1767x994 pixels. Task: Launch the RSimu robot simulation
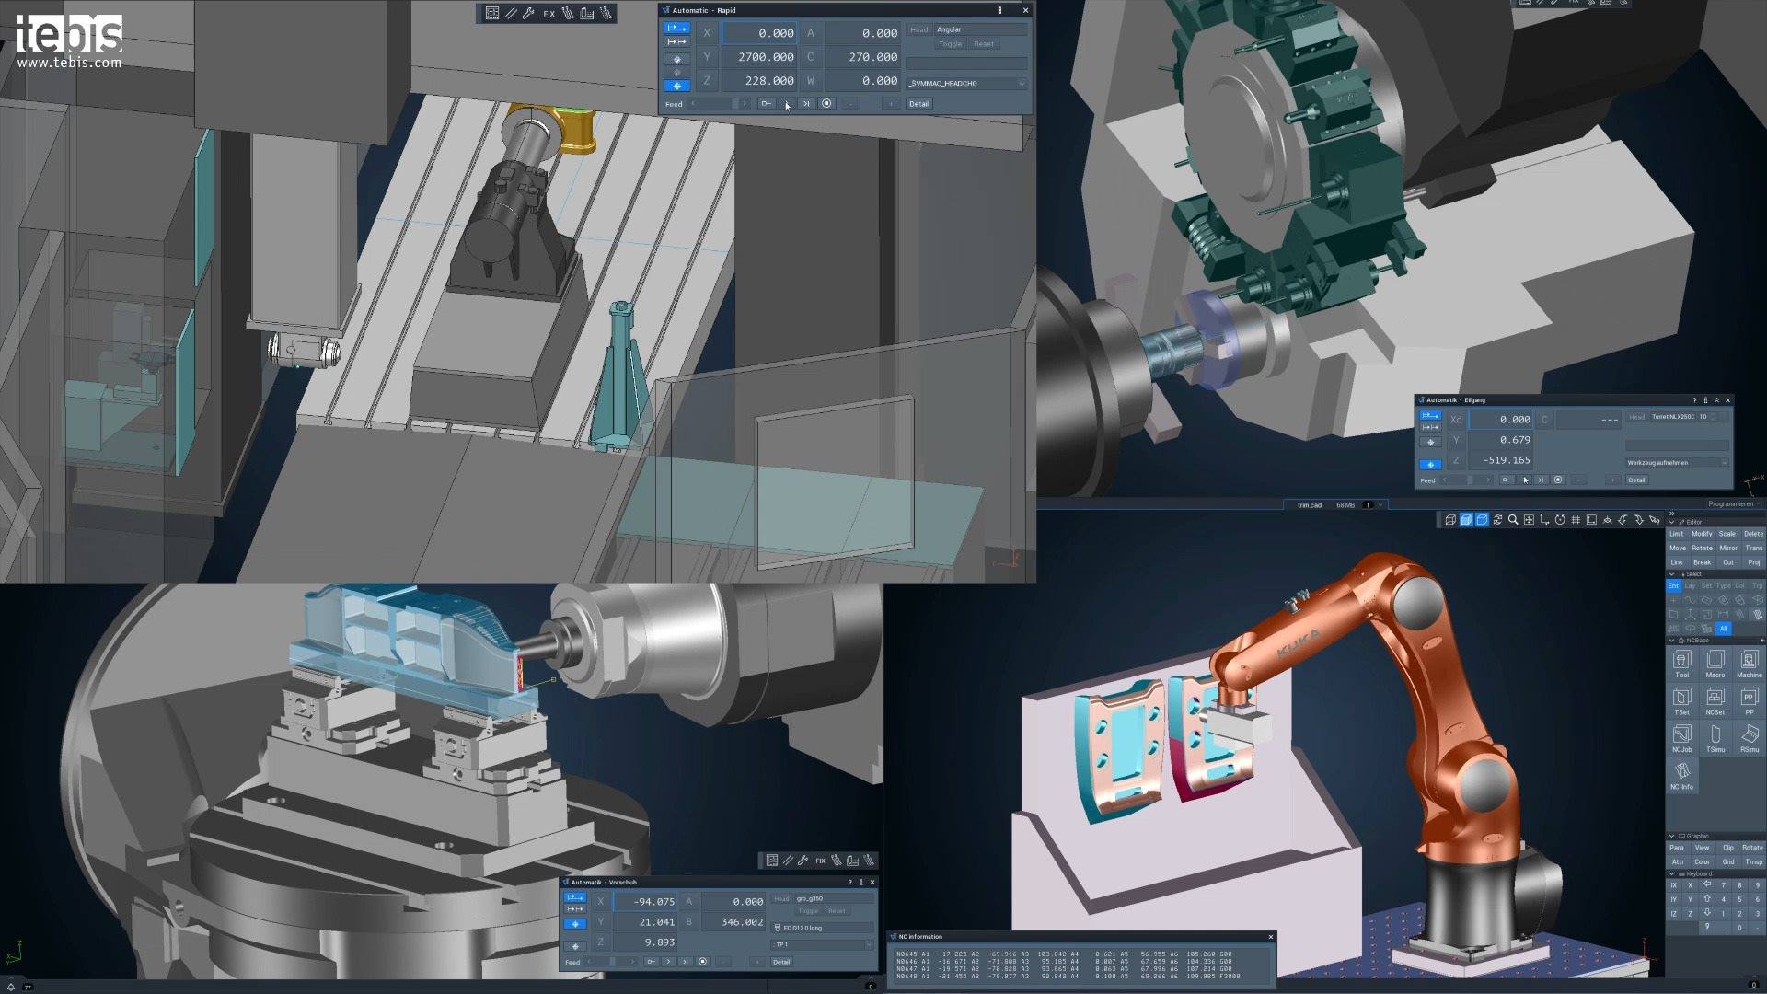click(1750, 738)
